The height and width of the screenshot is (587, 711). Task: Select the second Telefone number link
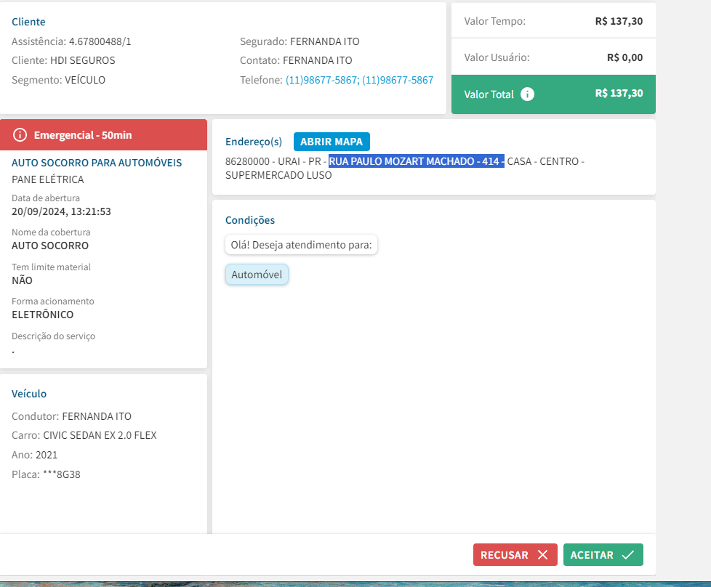pyautogui.click(x=398, y=80)
